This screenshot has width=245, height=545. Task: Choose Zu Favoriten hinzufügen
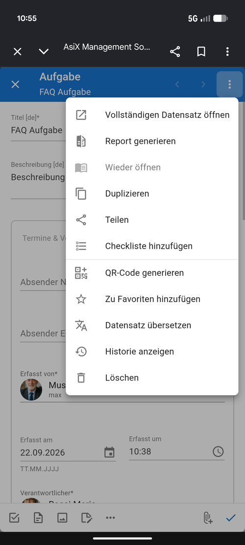coord(152,299)
